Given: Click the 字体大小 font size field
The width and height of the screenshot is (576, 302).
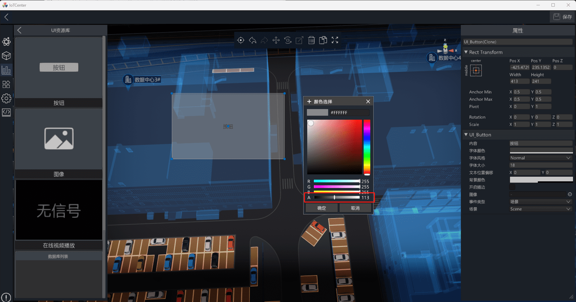Looking at the screenshot, I should pos(541,165).
